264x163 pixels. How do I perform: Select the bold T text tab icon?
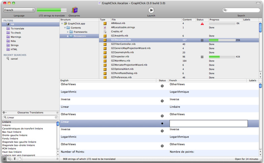pos(15,159)
